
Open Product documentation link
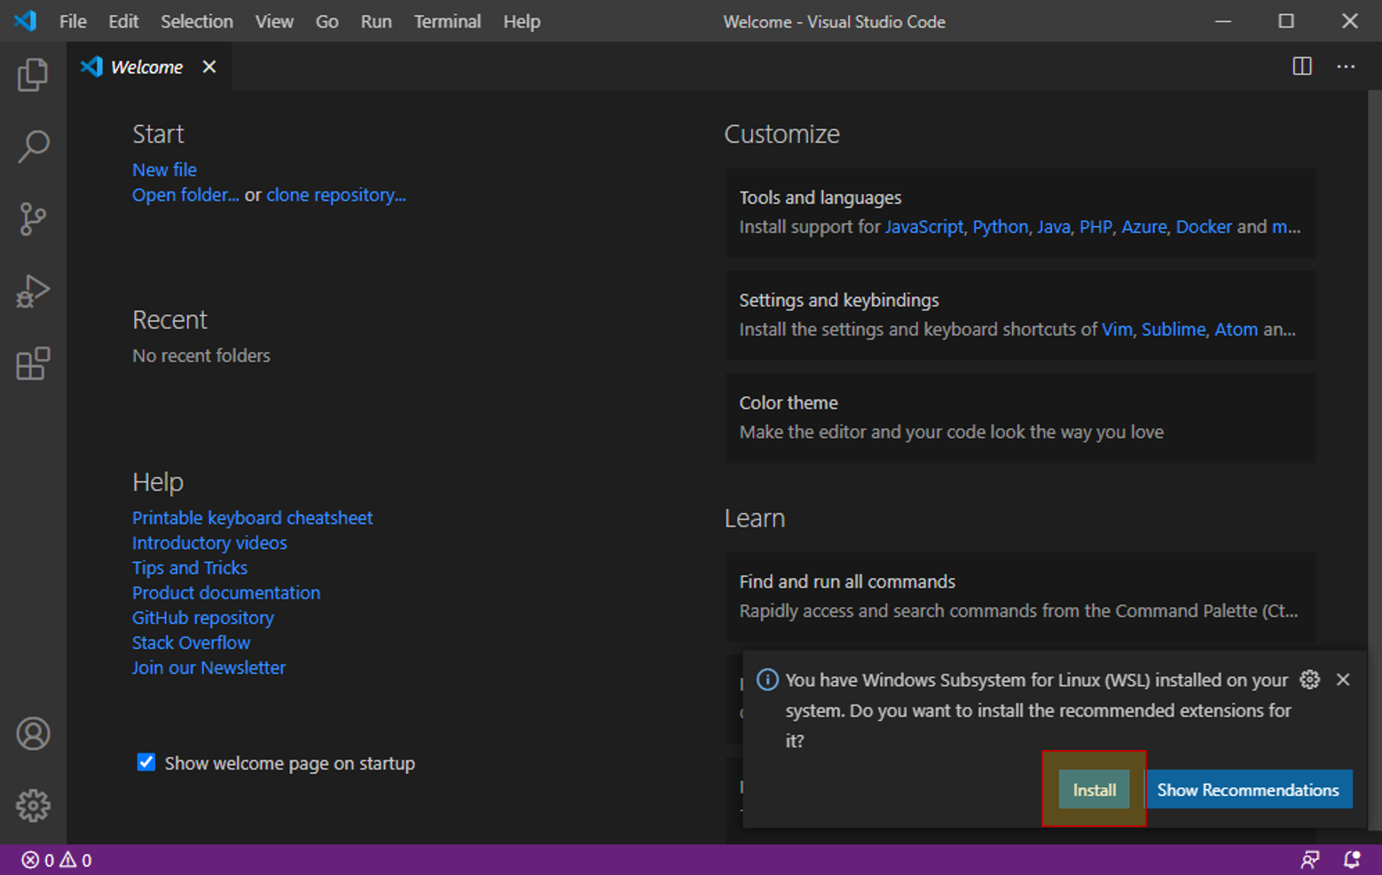tap(226, 592)
